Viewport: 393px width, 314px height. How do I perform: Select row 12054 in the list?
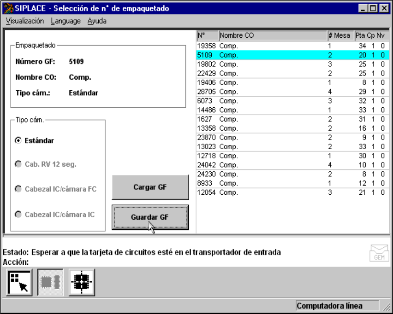[x=293, y=192]
